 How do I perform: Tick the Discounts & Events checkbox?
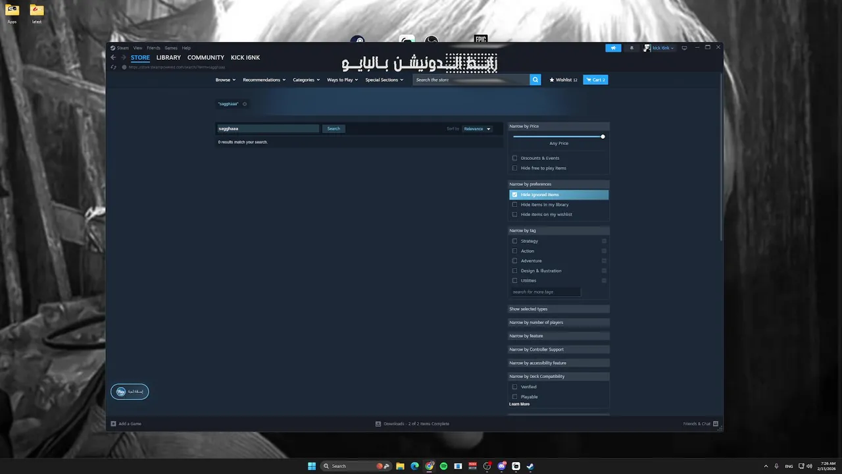point(514,158)
